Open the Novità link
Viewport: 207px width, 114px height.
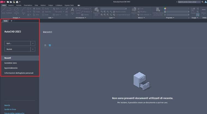point(7,106)
